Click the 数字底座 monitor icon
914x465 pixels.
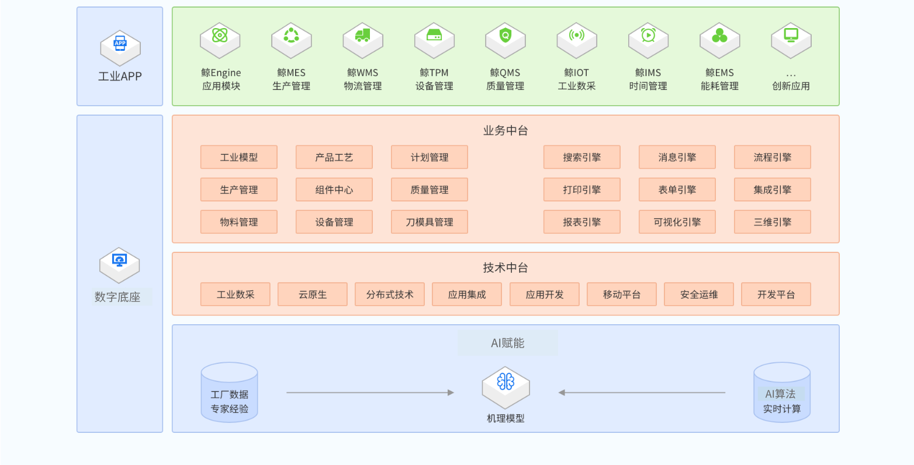tap(119, 265)
